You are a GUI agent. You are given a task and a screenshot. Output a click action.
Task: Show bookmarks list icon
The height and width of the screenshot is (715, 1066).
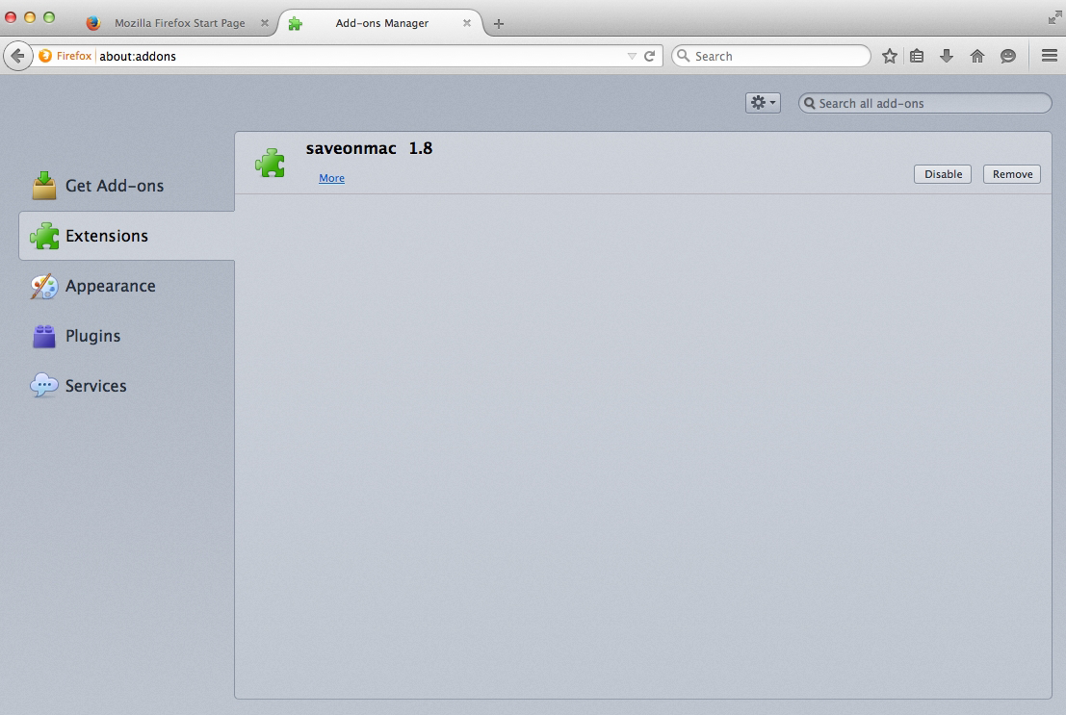917,57
